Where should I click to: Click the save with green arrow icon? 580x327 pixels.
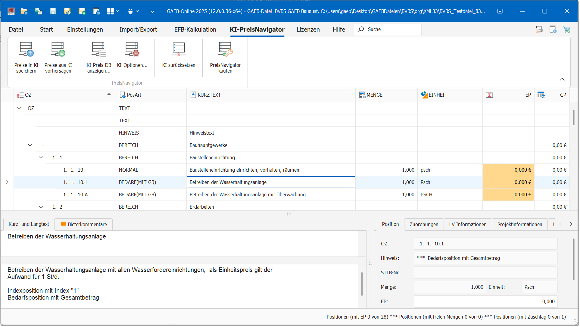point(82,11)
